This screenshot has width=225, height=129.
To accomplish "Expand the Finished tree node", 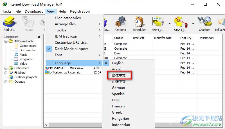I will tap(6, 73).
